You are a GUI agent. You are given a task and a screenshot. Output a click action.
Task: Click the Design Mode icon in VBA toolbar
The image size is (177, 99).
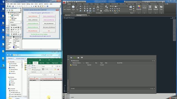(36, 6)
